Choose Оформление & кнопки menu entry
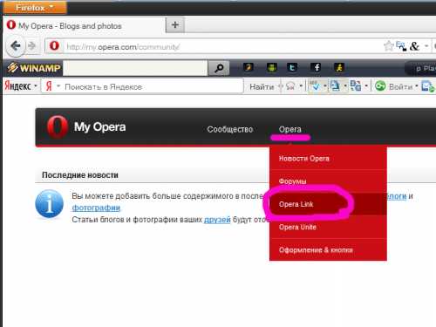The width and height of the screenshot is (436, 327). coord(328,249)
